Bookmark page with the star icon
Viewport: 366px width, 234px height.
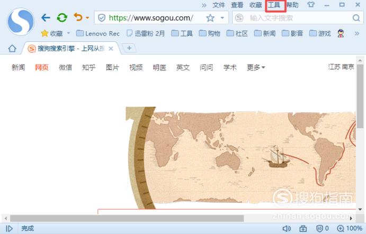tap(210, 17)
